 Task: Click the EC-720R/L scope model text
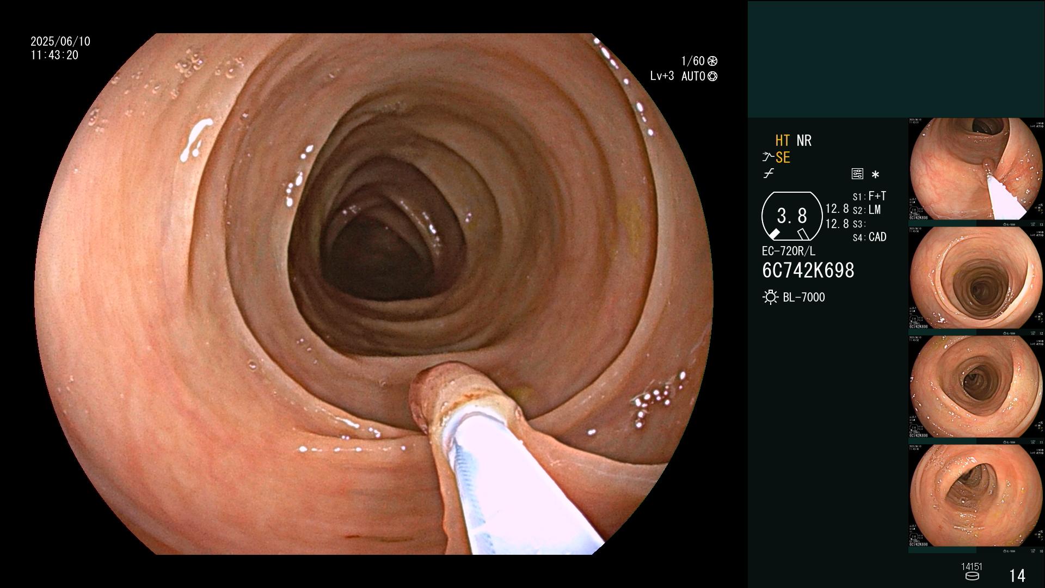tap(789, 251)
